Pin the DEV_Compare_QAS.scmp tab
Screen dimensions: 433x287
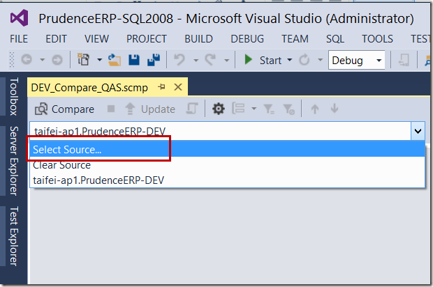pyautogui.click(x=161, y=87)
